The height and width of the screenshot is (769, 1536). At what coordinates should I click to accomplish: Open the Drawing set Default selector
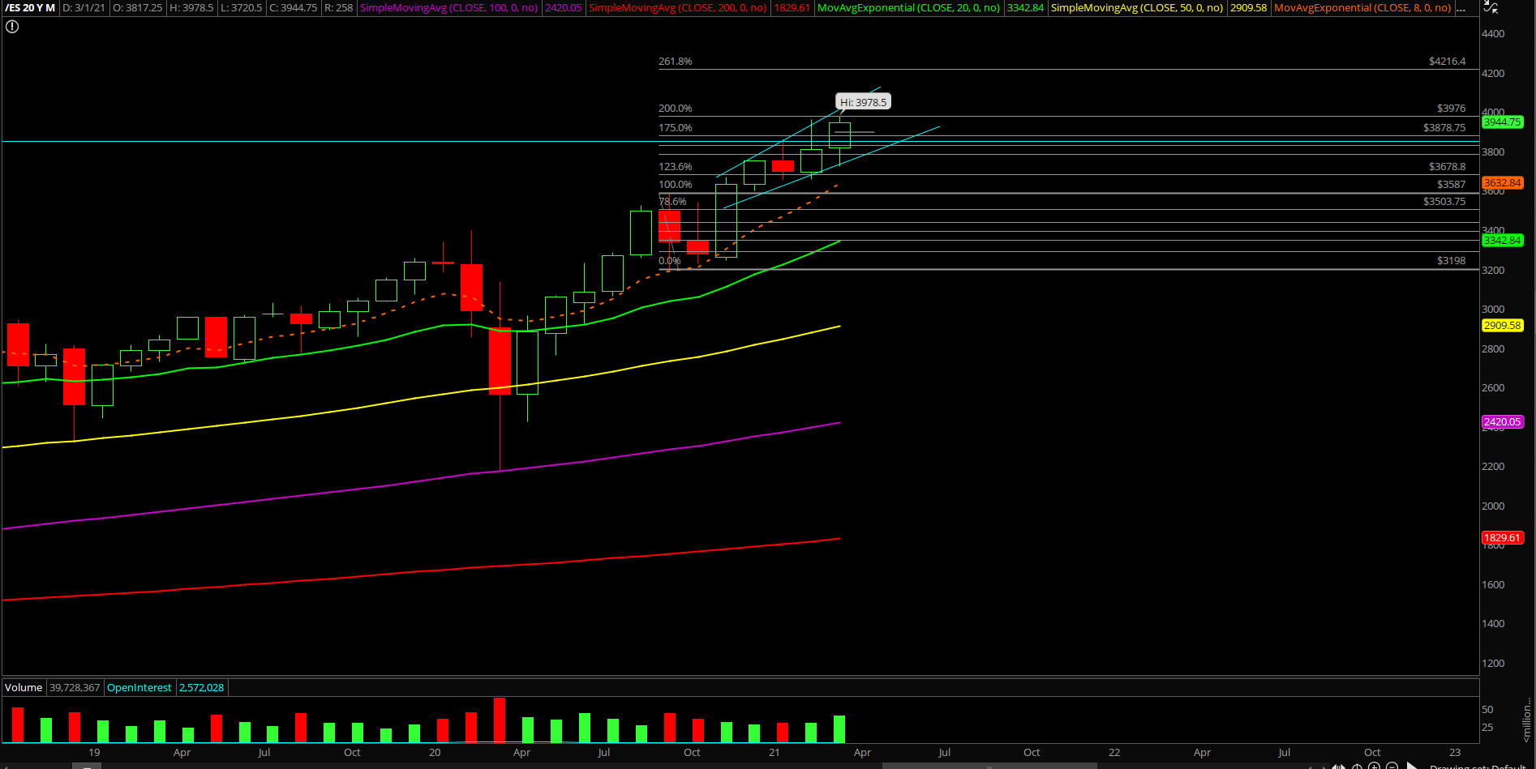tap(1478, 766)
